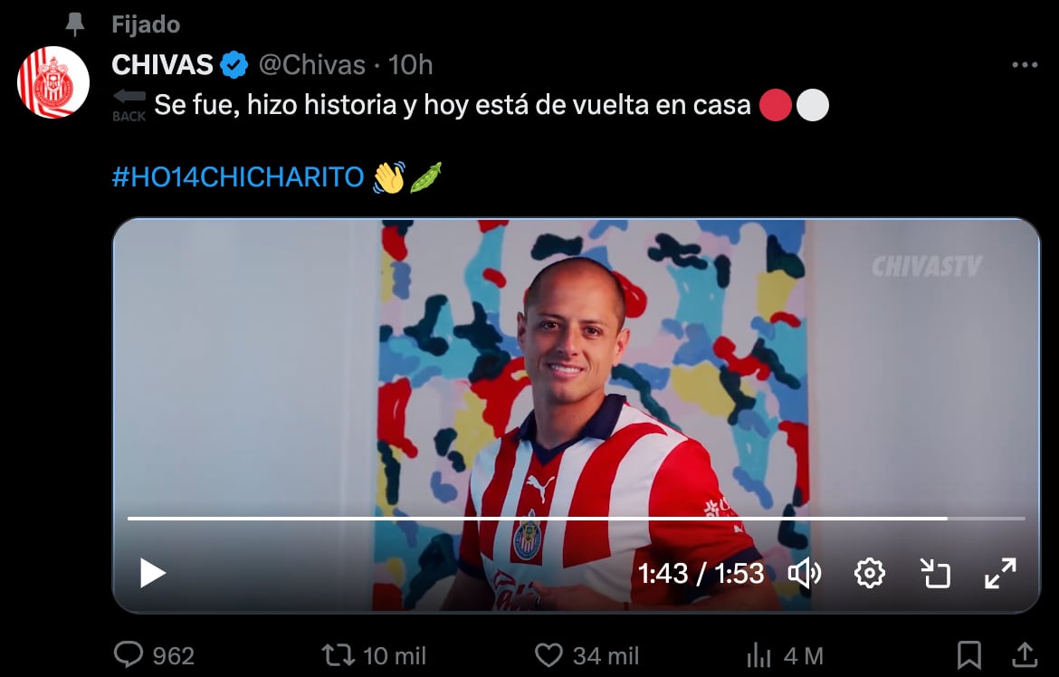The width and height of the screenshot is (1059, 677).
Task: Like the tweet with heart icon
Action: tap(549, 654)
